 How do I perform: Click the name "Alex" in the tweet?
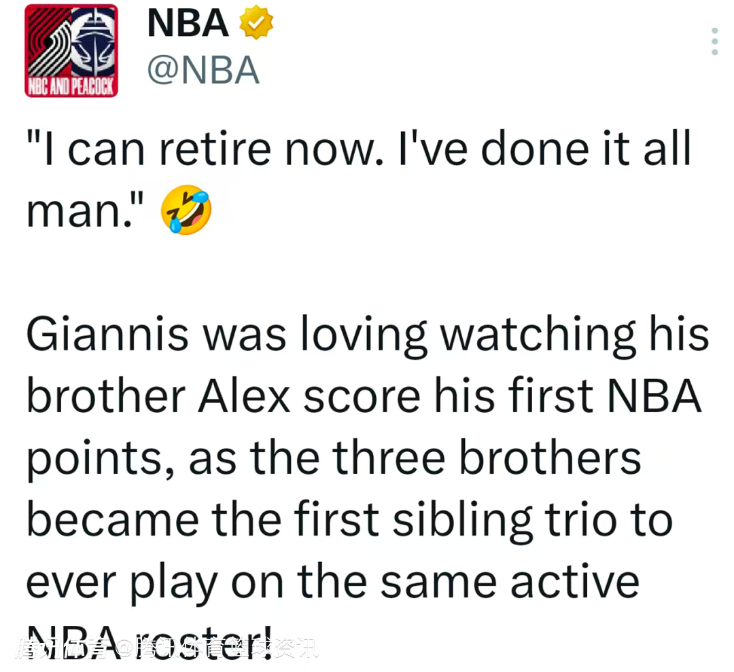tap(244, 397)
